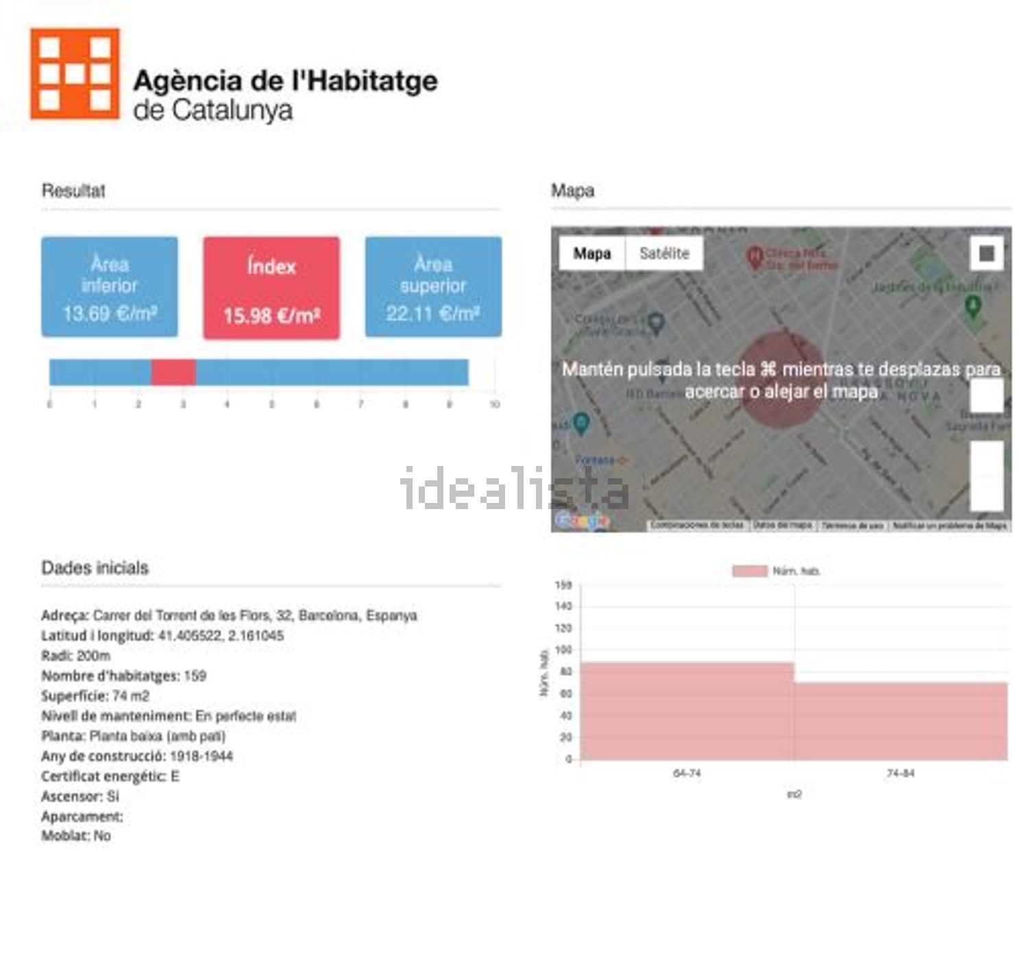Select the 74-84 m2 histogram bar
Viewport: 1028px width, 975px height.
[x=901, y=721]
